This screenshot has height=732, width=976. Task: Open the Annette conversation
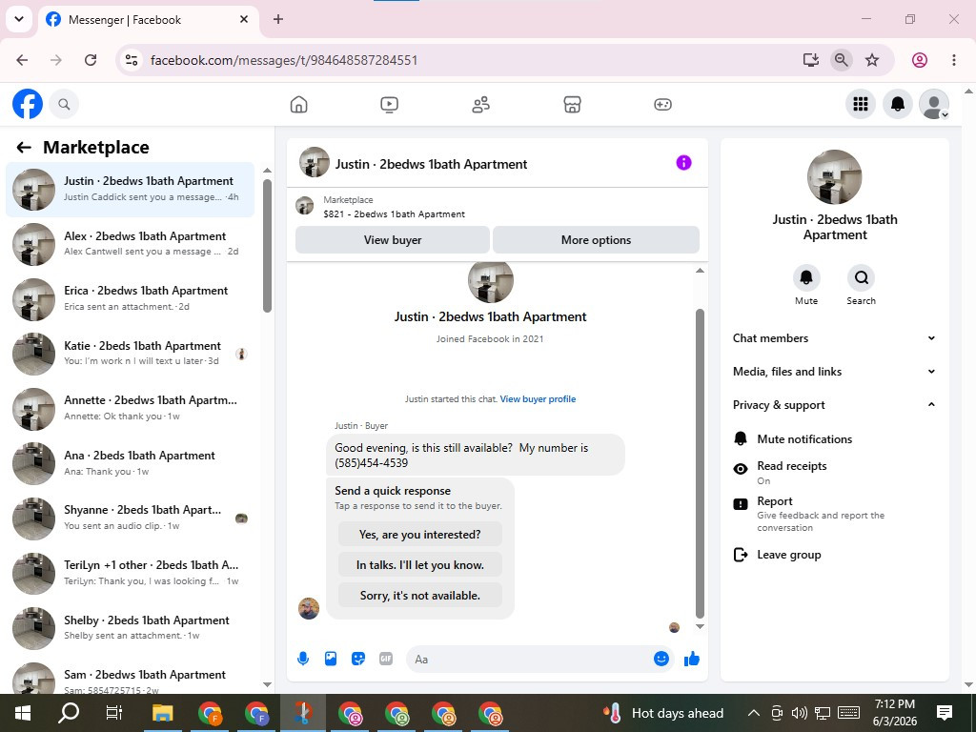click(x=130, y=408)
